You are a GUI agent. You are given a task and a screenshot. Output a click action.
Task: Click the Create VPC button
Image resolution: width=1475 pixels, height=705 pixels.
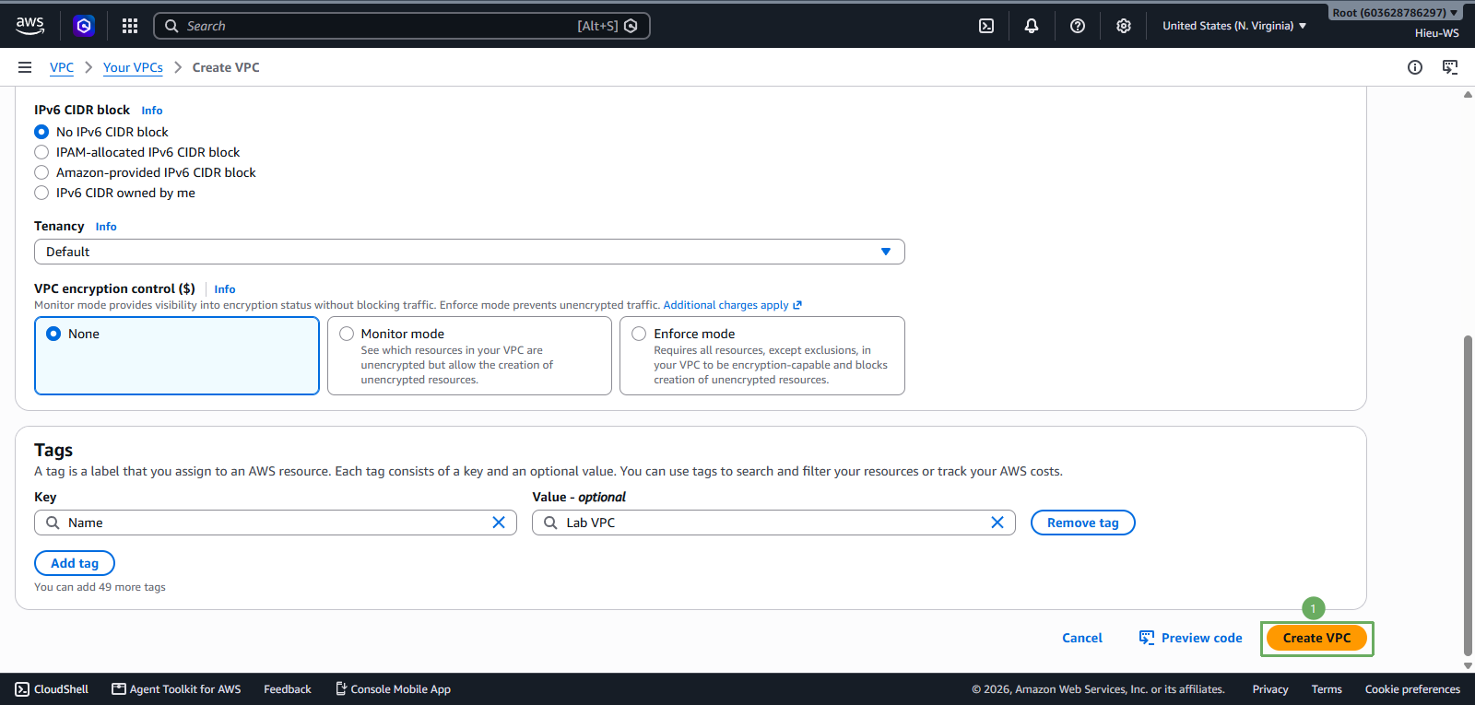click(1317, 638)
